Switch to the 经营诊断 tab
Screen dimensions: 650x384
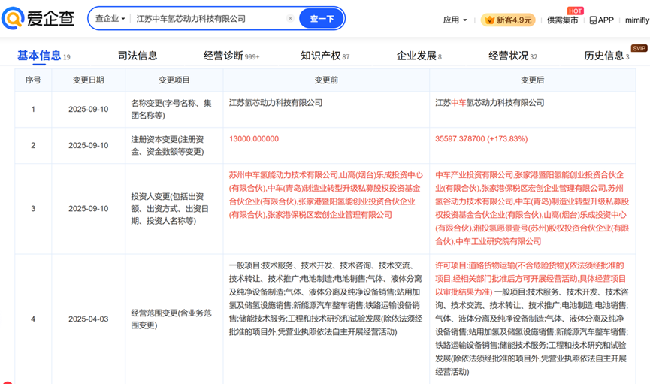223,56
